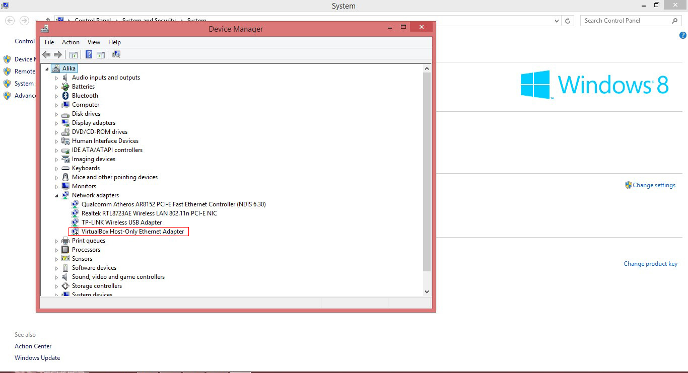The height and width of the screenshot is (373, 688).
Task: Open System window Help question-mark icon
Action: click(x=683, y=35)
